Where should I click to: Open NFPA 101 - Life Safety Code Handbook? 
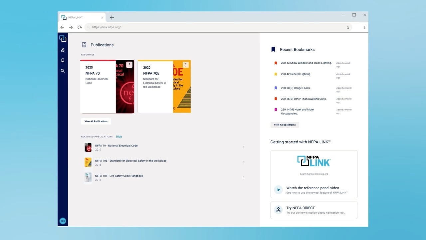[119, 176]
